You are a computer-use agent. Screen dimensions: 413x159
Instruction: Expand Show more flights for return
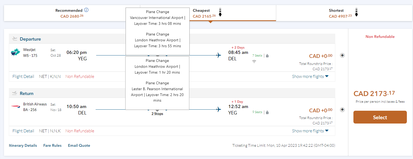point(310,131)
